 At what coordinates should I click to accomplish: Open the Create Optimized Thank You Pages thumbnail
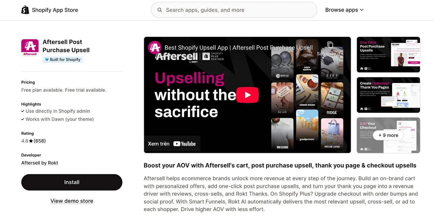pyautogui.click(x=388, y=95)
